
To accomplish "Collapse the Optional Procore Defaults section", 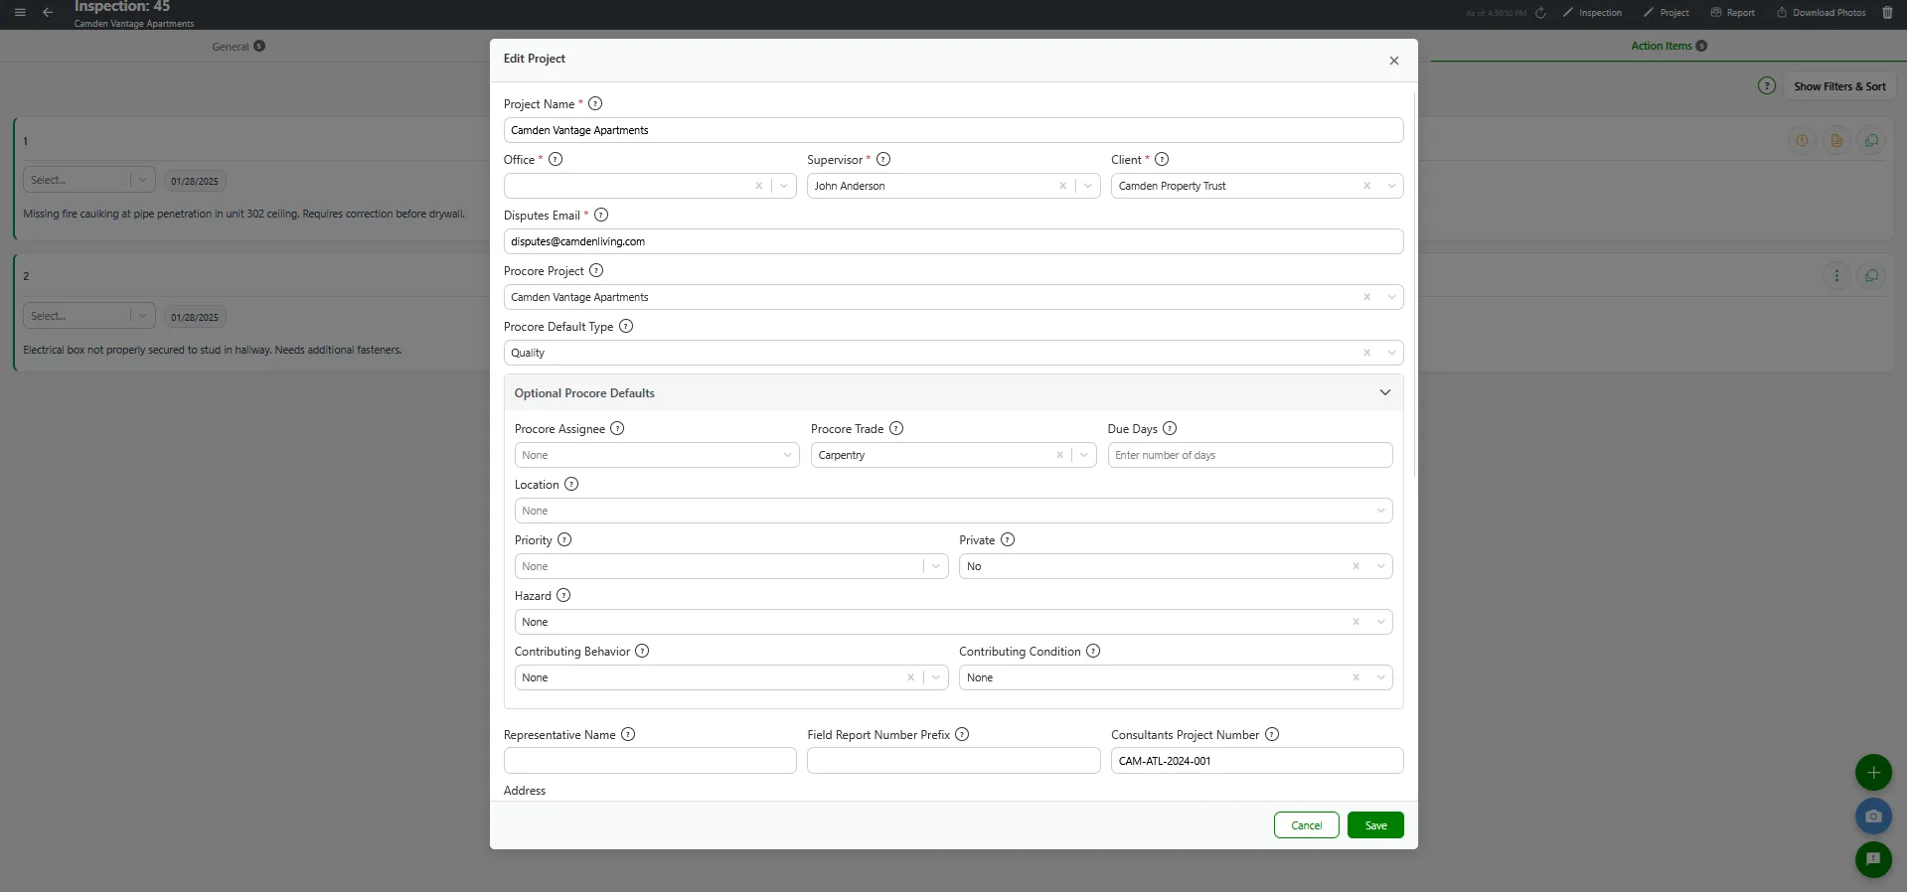I will click(x=1385, y=392).
